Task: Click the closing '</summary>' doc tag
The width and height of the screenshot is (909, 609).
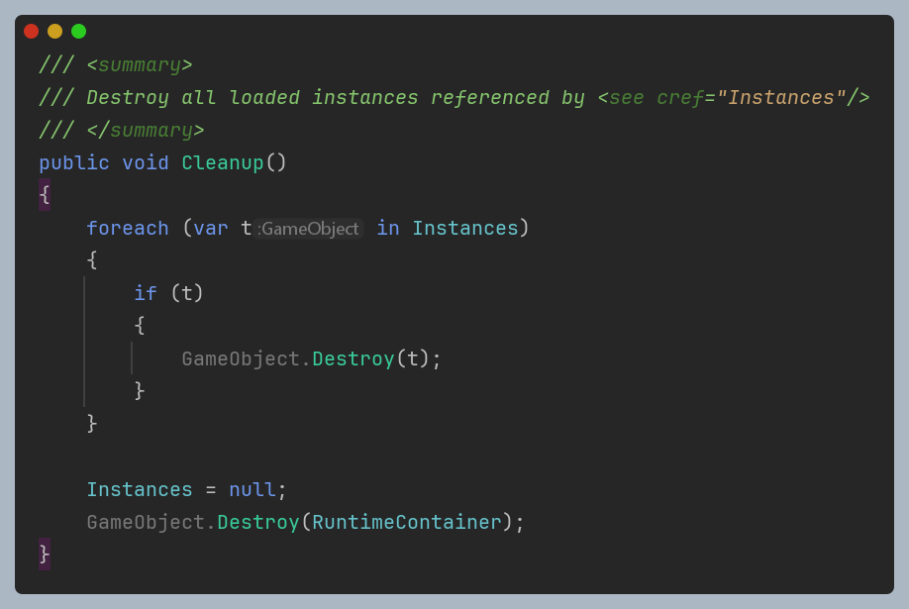Action: click(x=146, y=131)
